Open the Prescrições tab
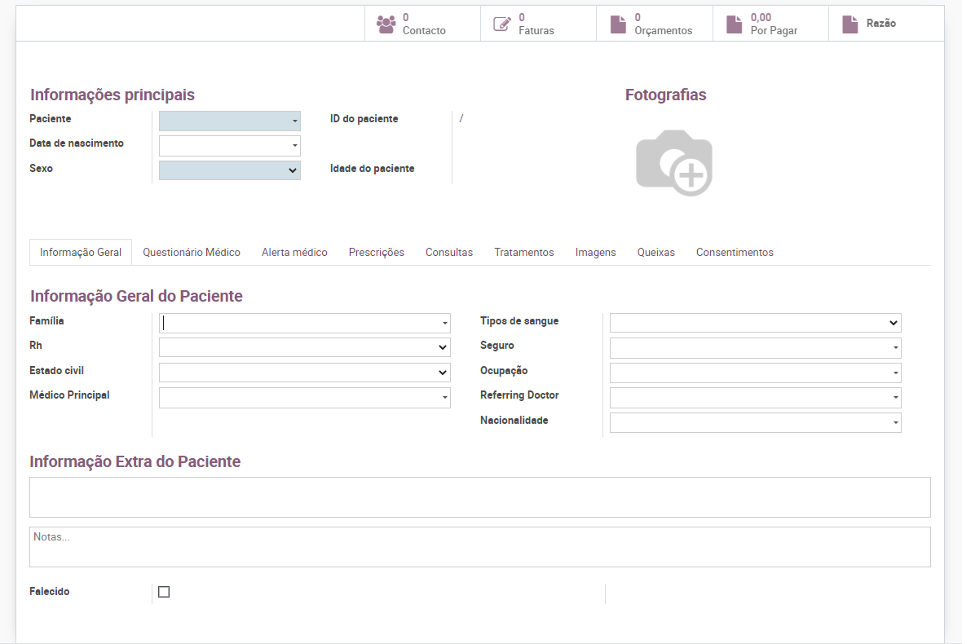The height and width of the screenshot is (644, 962). (x=376, y=253)
